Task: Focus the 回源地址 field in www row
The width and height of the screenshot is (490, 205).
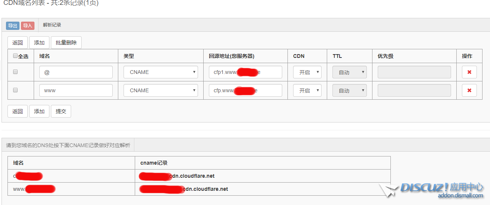Action: click(246, 90)
